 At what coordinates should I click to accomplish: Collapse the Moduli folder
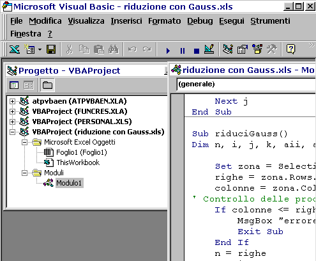pyautogui.click(x=25, y=173)
